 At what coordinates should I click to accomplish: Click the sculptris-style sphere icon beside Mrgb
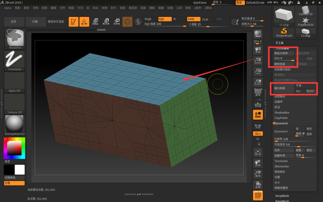[138, 22]
